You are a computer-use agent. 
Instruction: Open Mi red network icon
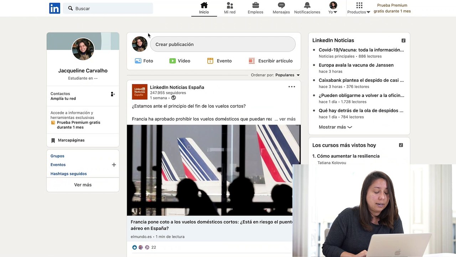click(x=230, y=5)
